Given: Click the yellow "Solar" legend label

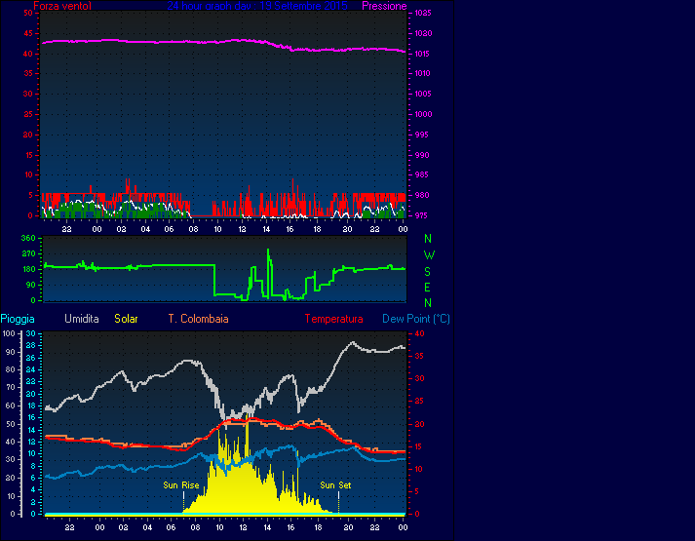Looking at the screenshot, I should click(x=126, y=319).
